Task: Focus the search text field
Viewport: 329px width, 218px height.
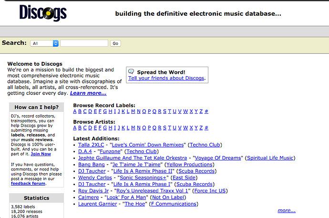Action: 84,43
